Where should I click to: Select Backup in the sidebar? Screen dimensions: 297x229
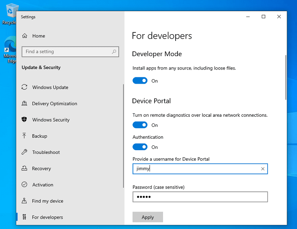pos(70,136)
